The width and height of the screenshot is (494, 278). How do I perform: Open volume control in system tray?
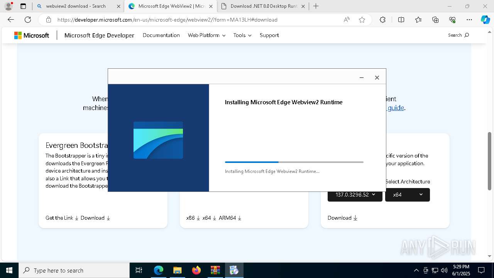[x=444, y=270]
